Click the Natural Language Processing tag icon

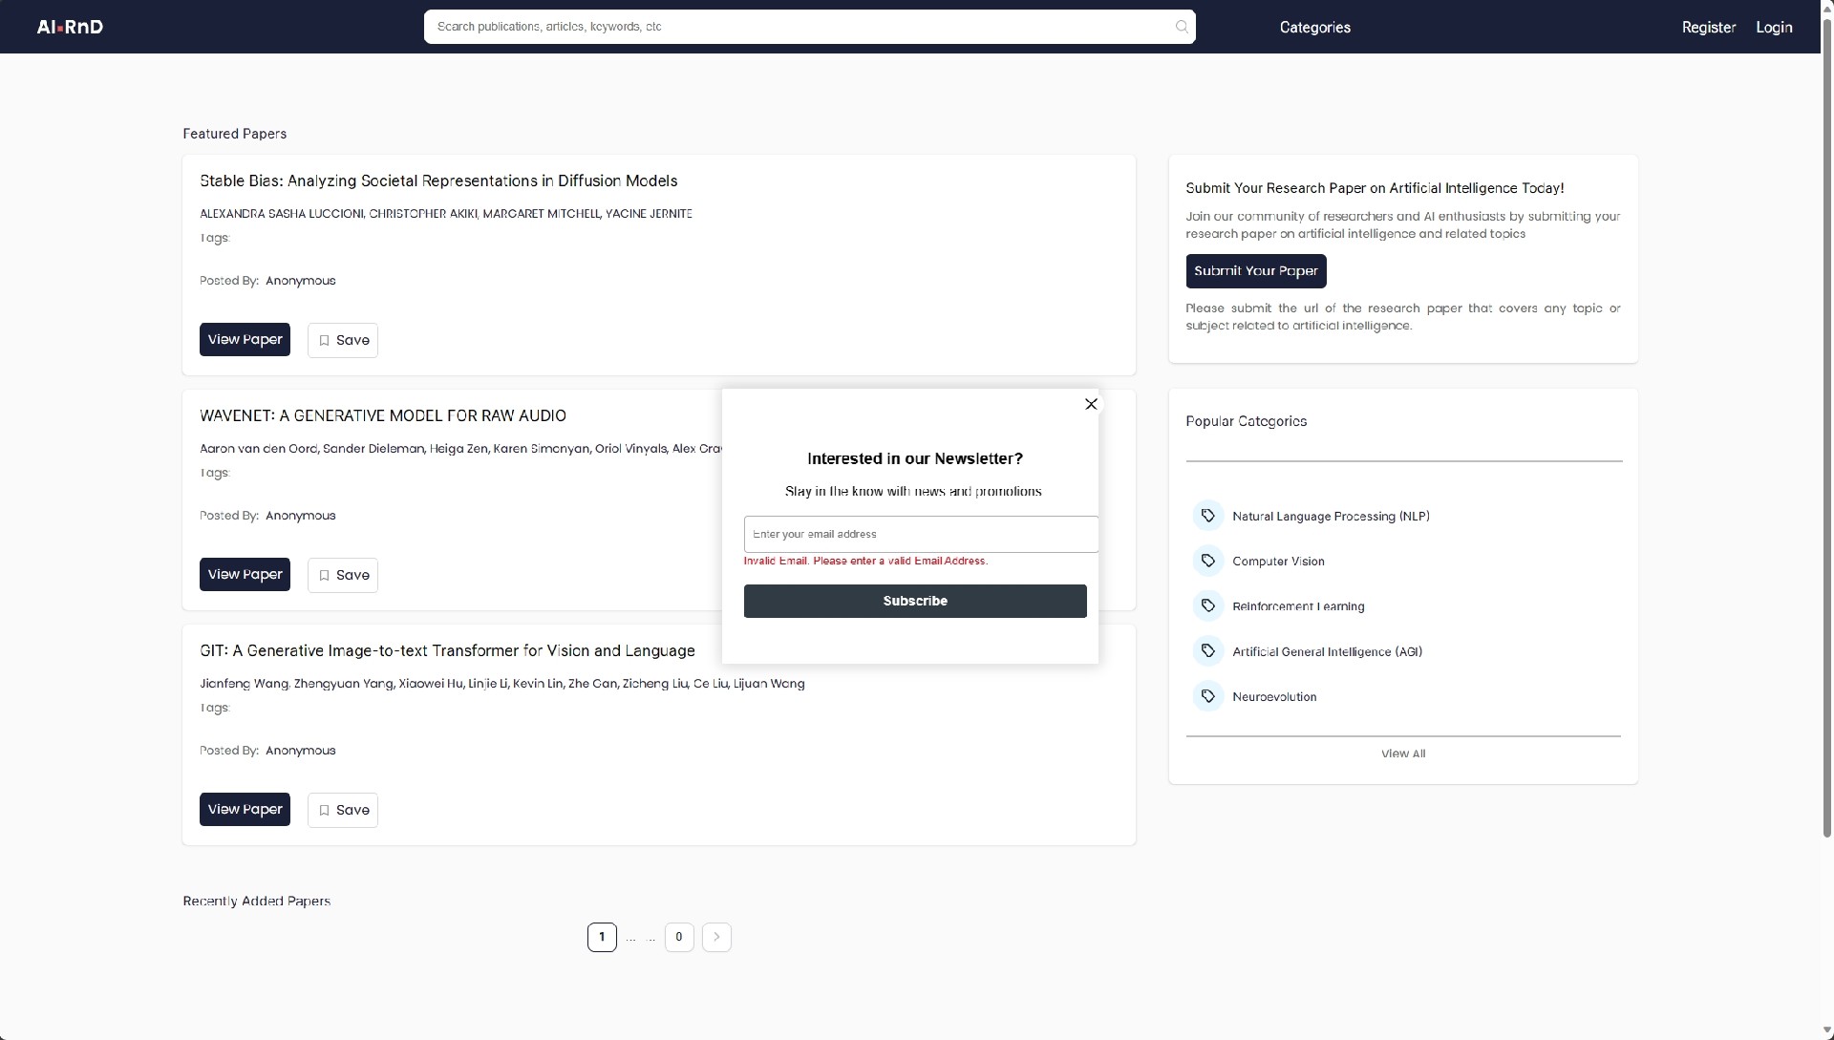pos(1207,516)
